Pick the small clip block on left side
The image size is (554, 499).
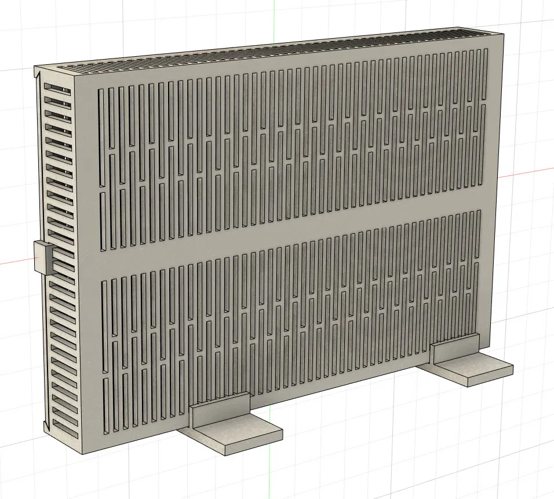click(44, 257)
